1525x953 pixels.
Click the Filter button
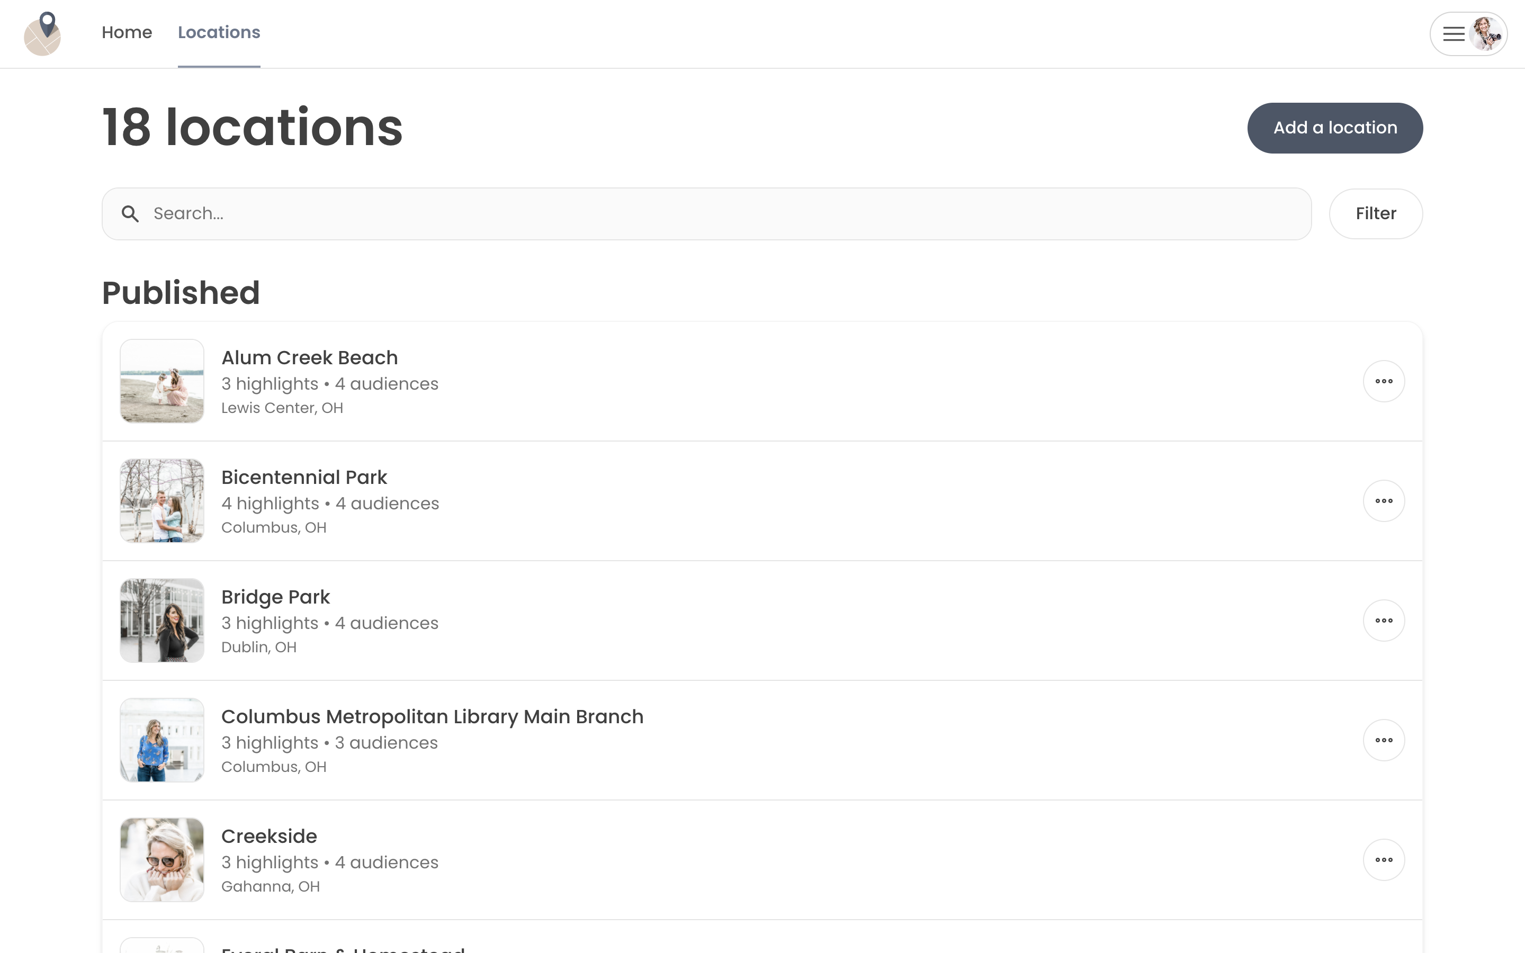1375,213
